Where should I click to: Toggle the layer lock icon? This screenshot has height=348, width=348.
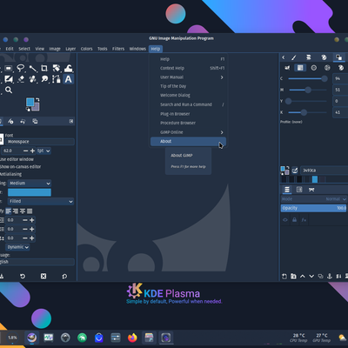click(294, 220)
